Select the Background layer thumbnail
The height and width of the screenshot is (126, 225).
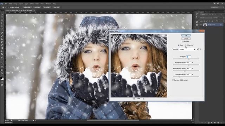(x=205, y=25)
